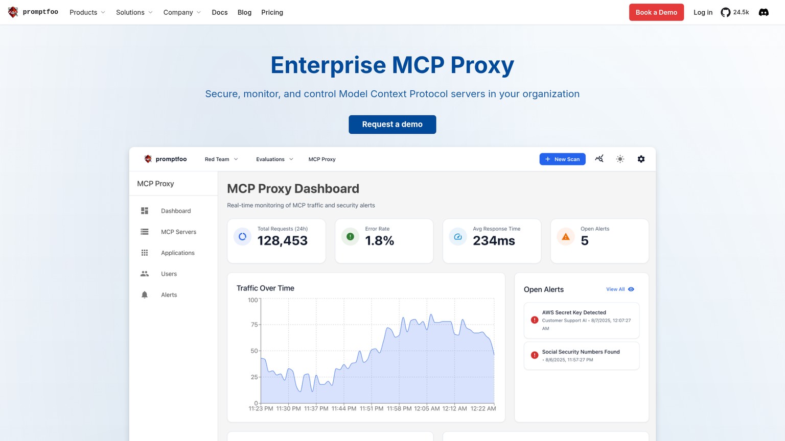Image resolution: width=785 pixels, height=441 pixels.
Task: Click the Book a Demo button
Action: 656,12
